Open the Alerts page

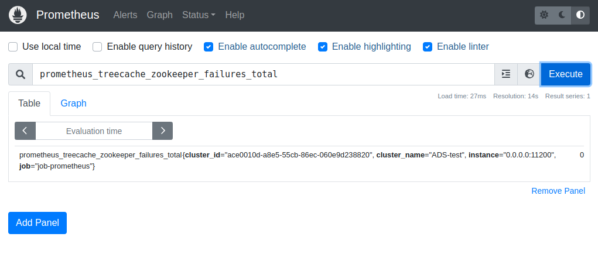(x=125, y=15)
